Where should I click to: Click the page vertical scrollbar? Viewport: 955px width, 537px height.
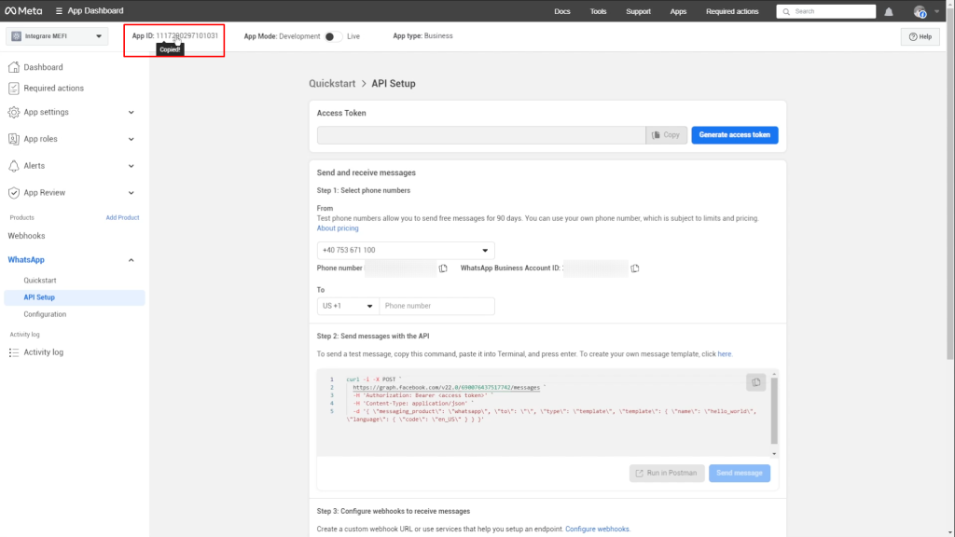[x=950, y=183]
